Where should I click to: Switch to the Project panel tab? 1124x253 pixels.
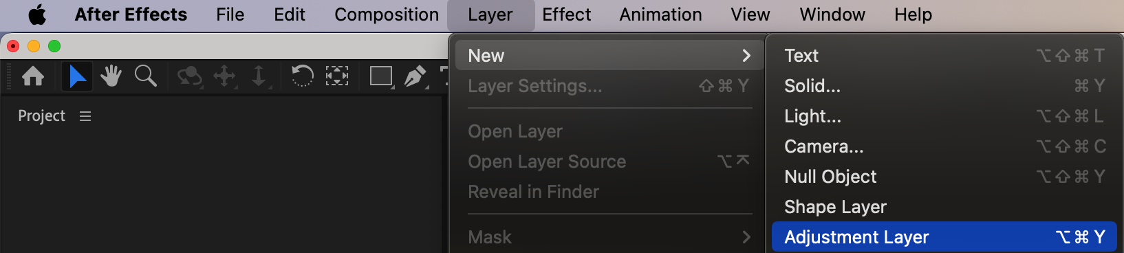(41, 116)
